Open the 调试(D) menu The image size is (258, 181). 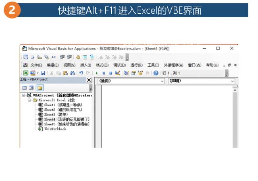coord(119,65)
